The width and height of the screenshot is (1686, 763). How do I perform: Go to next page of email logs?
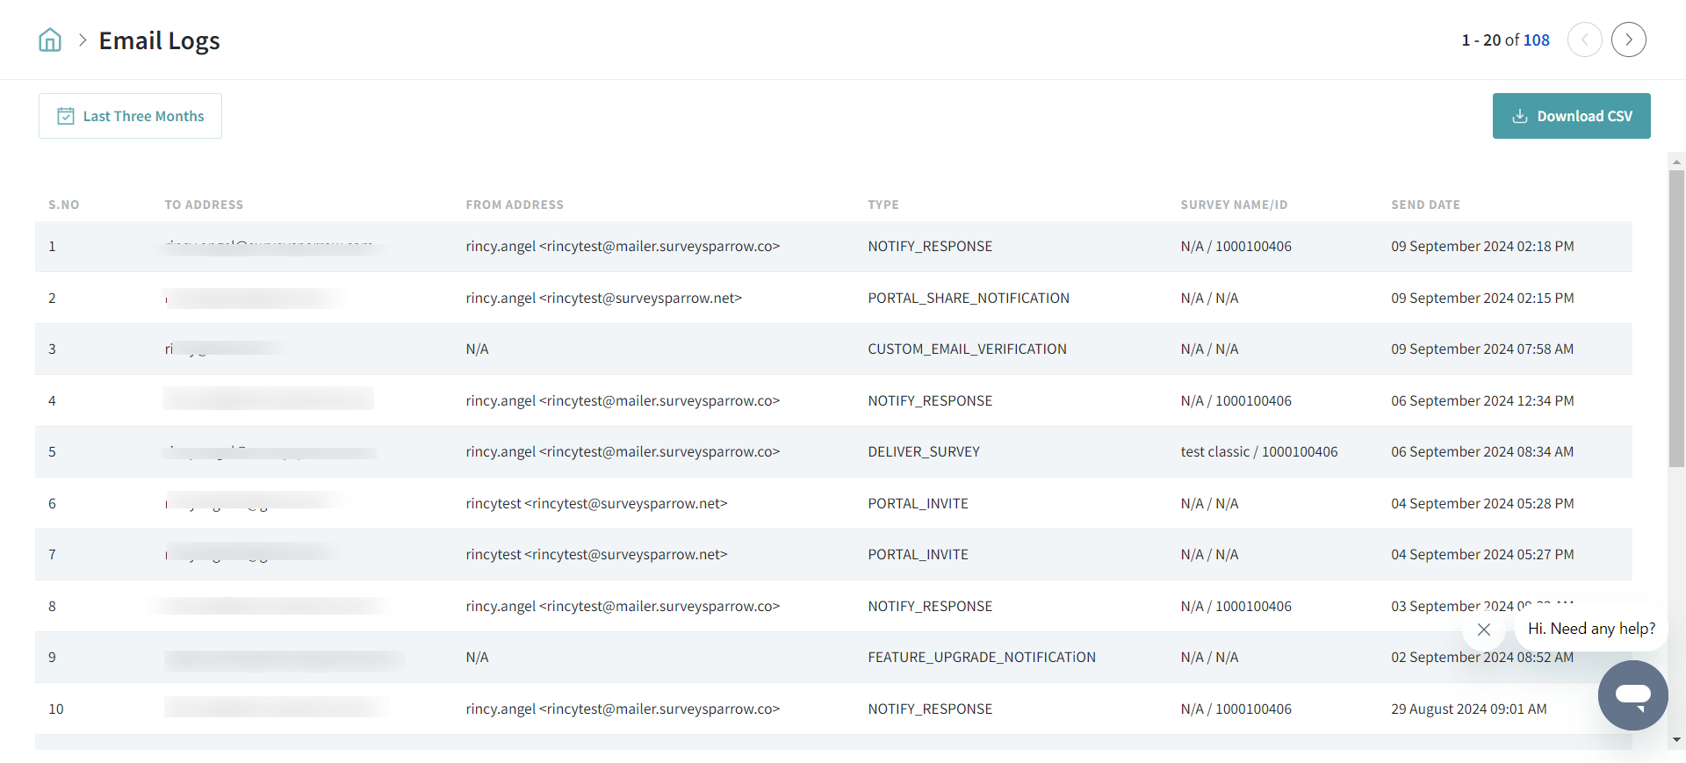tap(1628, 40)
